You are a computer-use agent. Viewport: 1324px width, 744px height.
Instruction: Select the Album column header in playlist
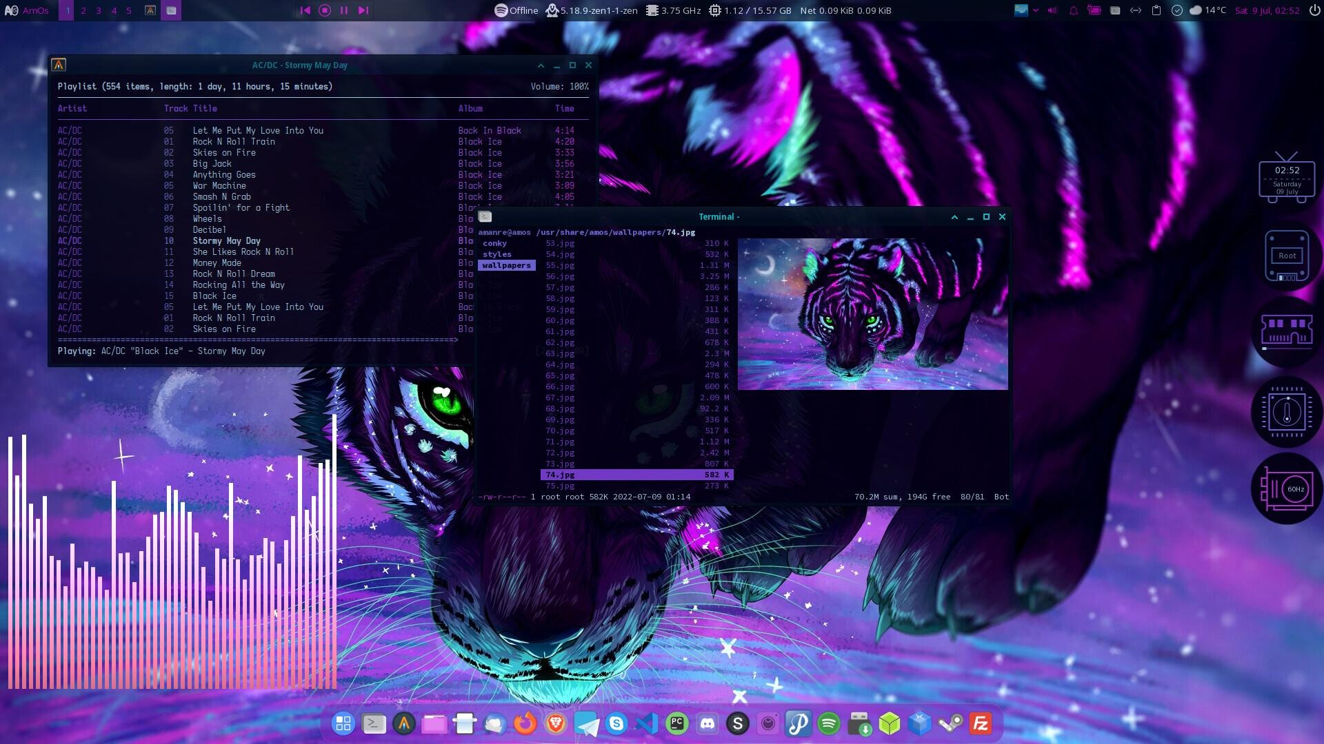pos(470,108)
